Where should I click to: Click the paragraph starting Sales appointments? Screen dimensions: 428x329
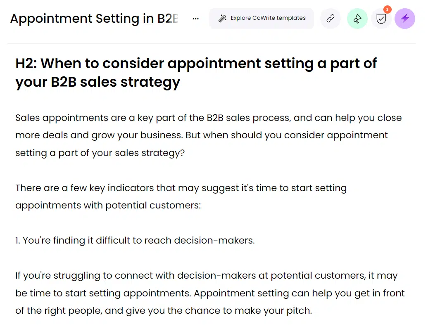pos(209,135)
